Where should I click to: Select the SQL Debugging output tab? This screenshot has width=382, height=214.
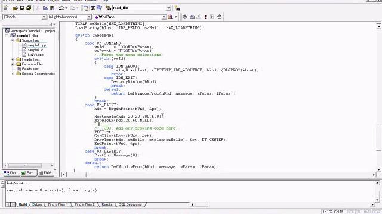tap(130, 204)
